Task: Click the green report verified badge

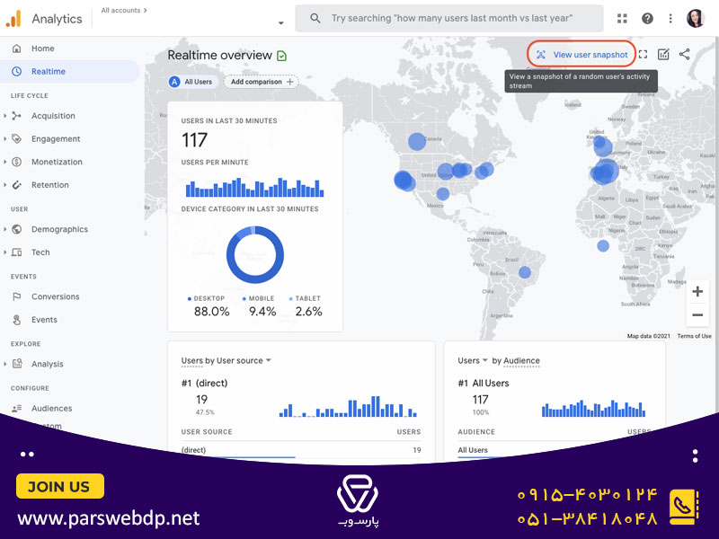Action: (281, 56)
